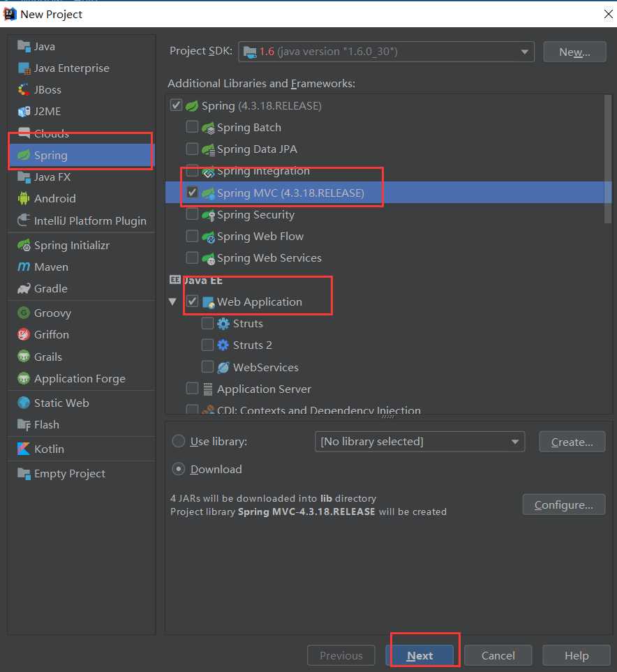Image resolution: width=617 pixels, height=672 pixels.
Task: Click the Spring leaf icon in sidebar
Action: pos(24,155)
